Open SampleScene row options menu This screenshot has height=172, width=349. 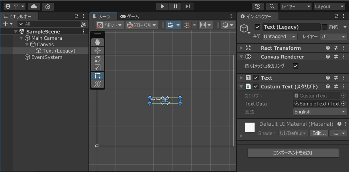coord(84,31)
